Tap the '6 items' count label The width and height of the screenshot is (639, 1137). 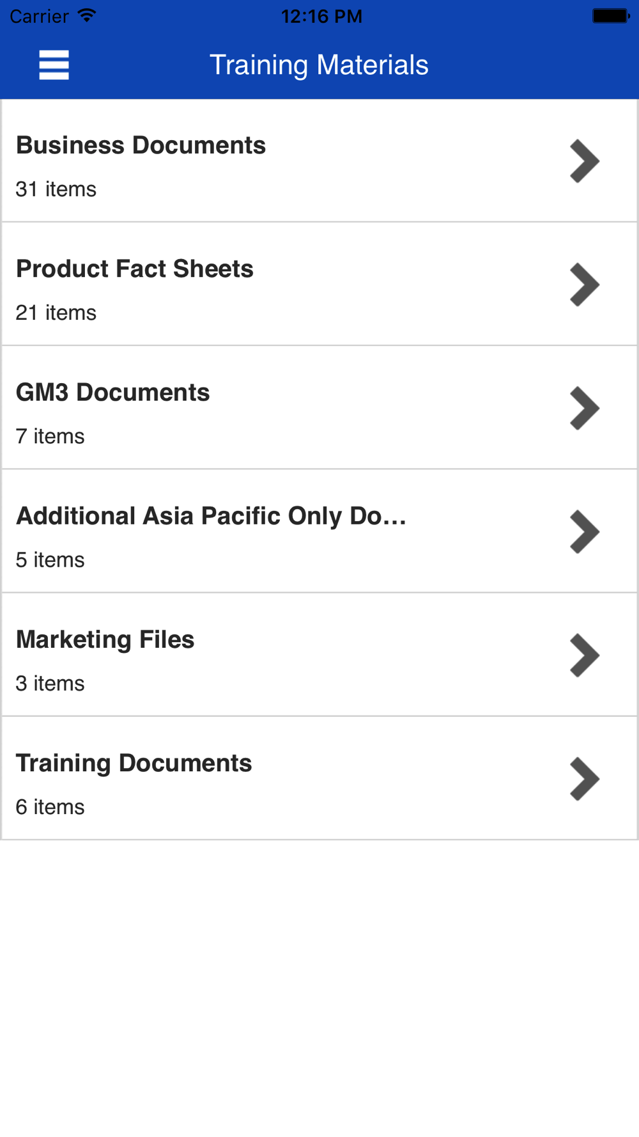[50, 807]
